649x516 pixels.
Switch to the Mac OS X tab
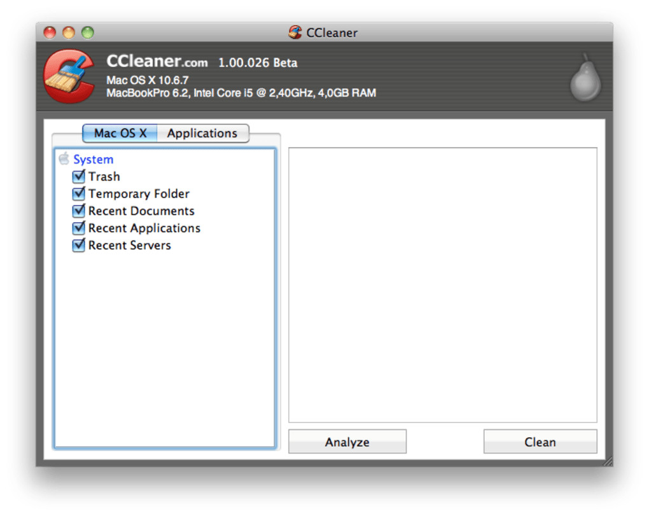(x=120, y=133)
